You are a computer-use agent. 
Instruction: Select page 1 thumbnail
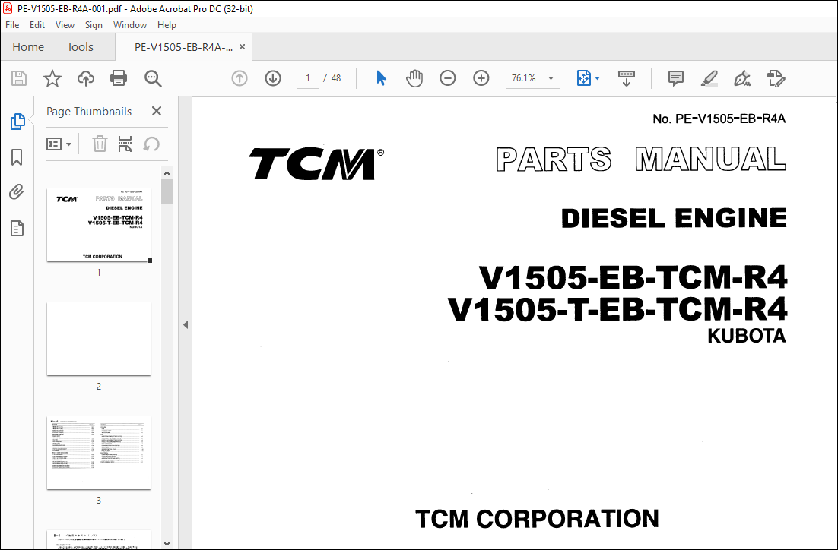99,225
